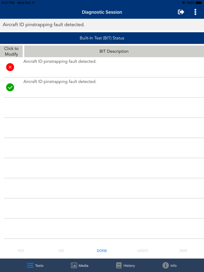
Task: Switch to the Tests tab
Action: (x=35, y=266)
